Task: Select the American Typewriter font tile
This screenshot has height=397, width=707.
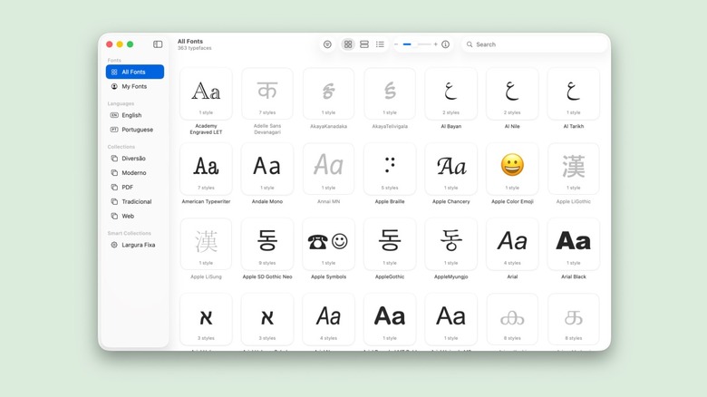Action: (x=206, y=169)
